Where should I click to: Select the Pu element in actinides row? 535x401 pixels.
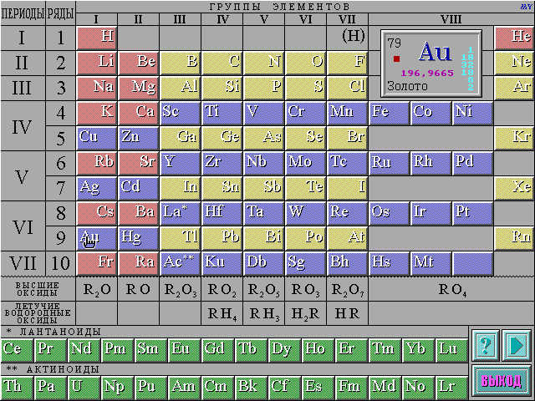point(146,386)
